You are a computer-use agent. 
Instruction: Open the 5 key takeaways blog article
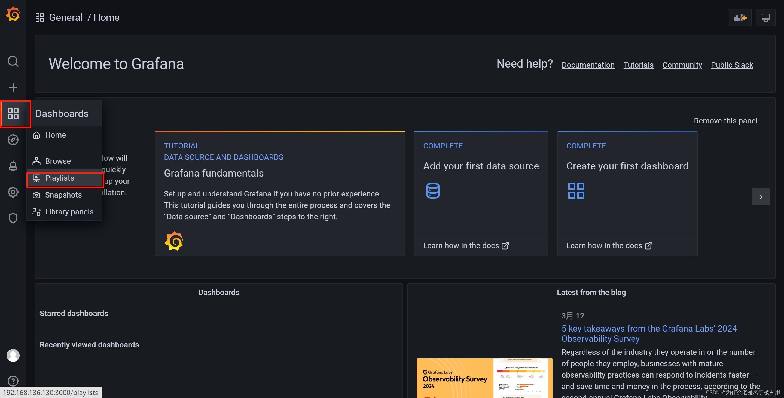point(649,333)
